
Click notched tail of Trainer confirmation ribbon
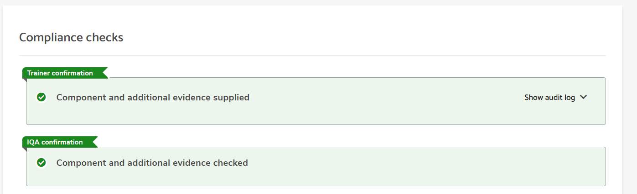click(x=104, y=73)
